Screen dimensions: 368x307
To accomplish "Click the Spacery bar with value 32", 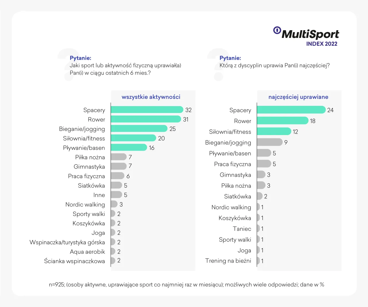I will (147, 110).
